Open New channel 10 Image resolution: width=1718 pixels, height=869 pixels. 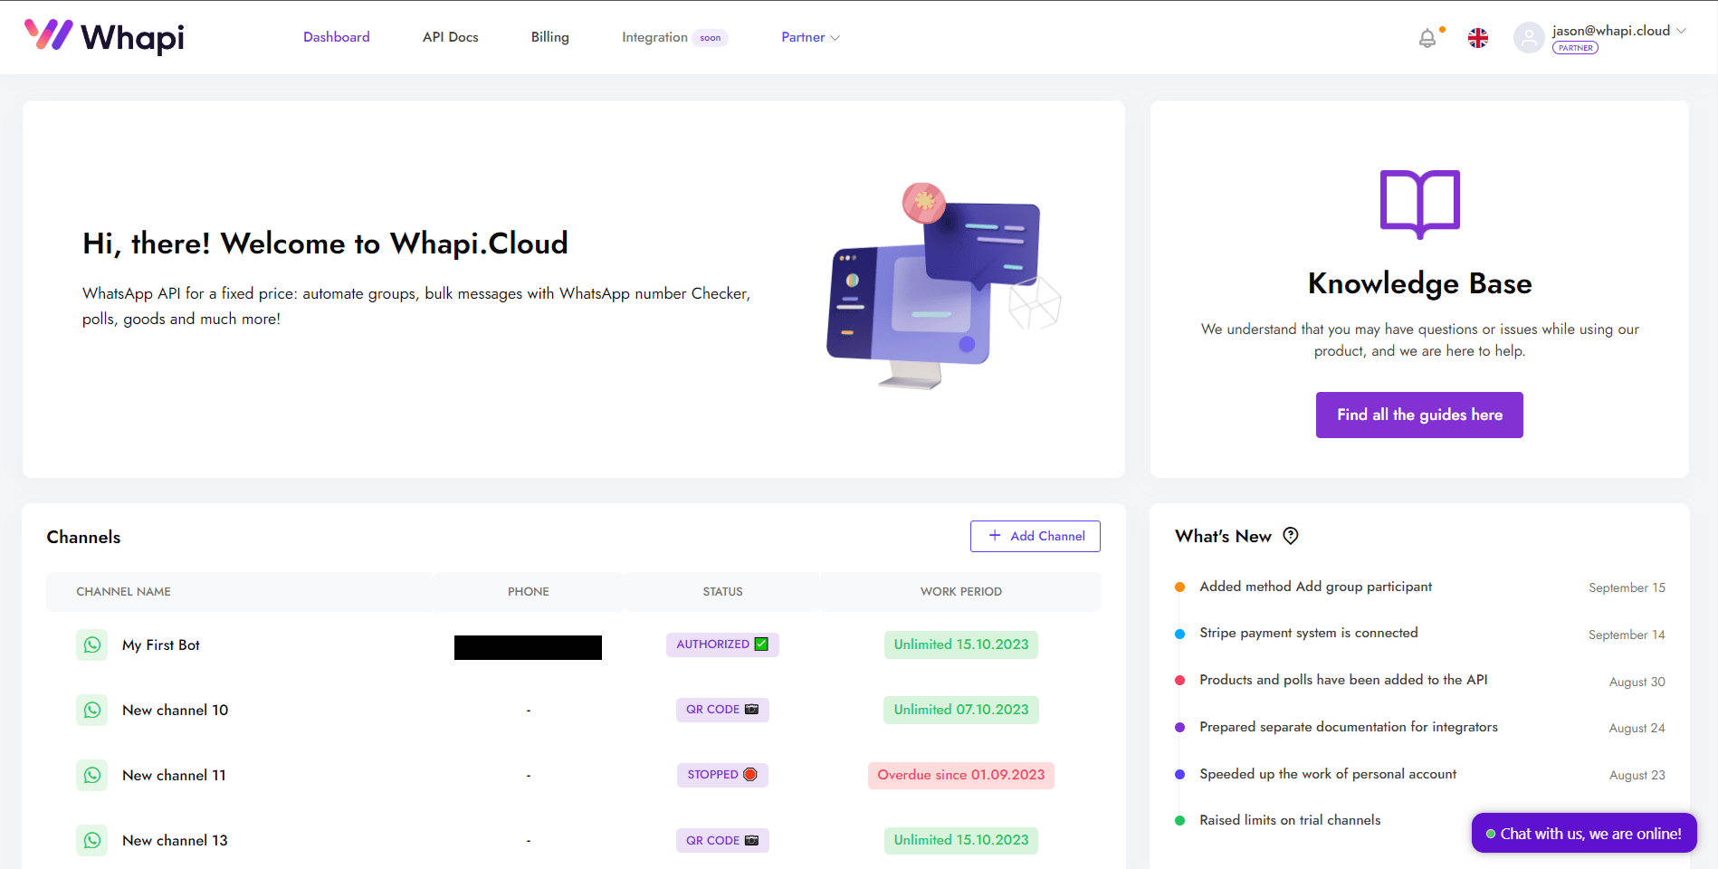tap(176, 710)
